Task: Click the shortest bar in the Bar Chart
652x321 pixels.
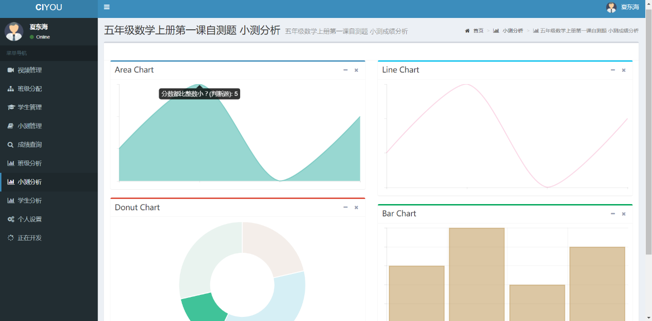Action: coord(537,303)
